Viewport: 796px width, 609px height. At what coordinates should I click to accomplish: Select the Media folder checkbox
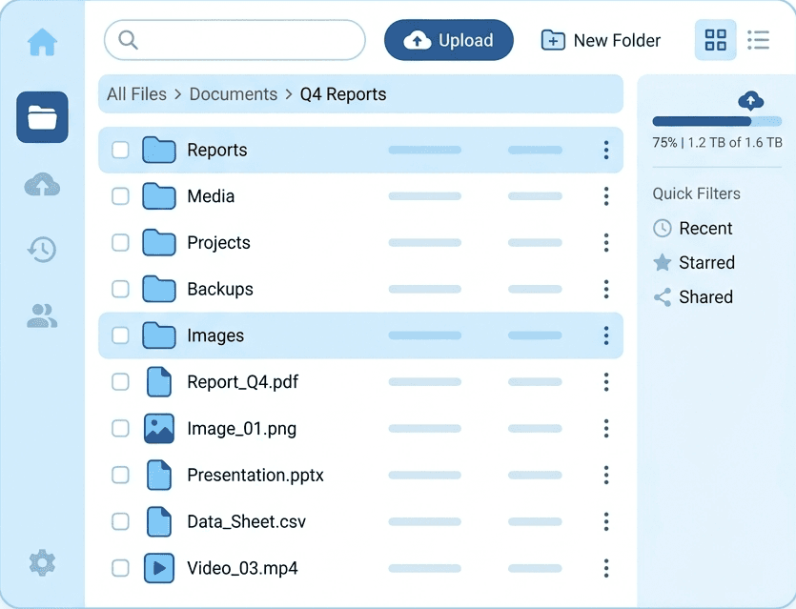click(120, 196)
